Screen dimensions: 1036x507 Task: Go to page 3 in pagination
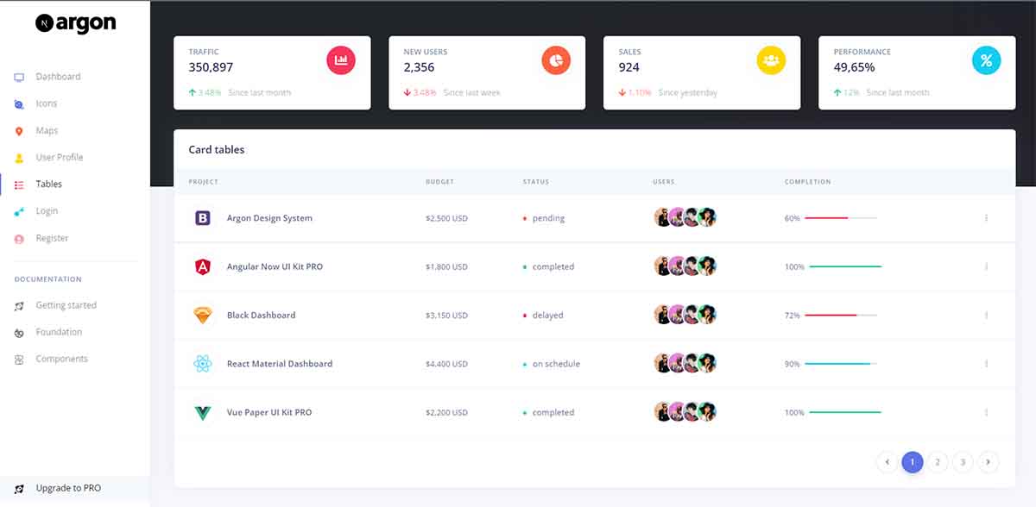[x=963, y=462]
